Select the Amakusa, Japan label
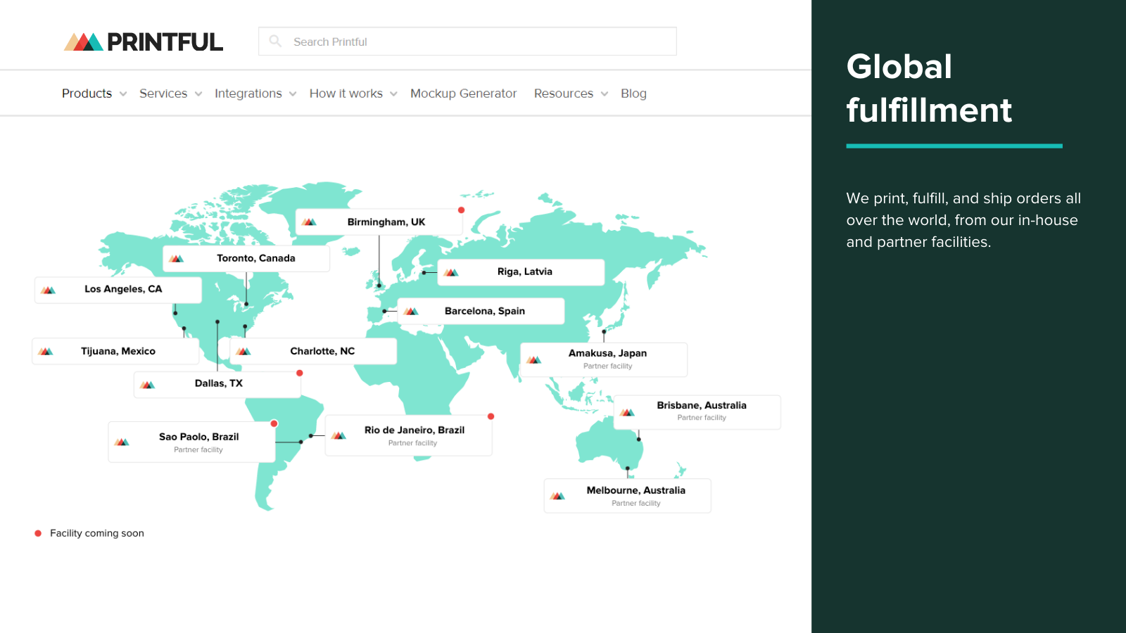The image size is (1126, 633). point(608,353)
